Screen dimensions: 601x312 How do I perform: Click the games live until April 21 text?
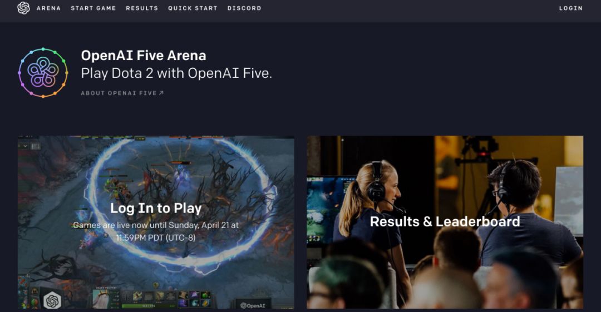[x=156, y=231]
